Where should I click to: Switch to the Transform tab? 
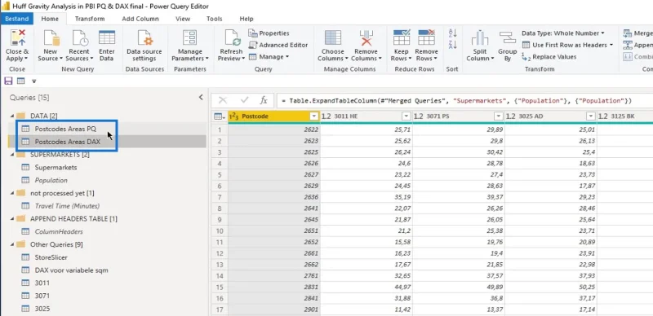(90, 19)
